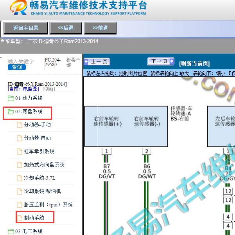
Task: Click the page icon beside 制动系统
Action: [x=20, y=218]
